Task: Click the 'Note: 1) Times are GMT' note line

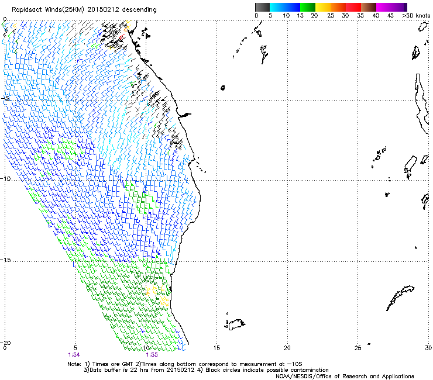Action: pyautogui.click(x=185, y=364)
